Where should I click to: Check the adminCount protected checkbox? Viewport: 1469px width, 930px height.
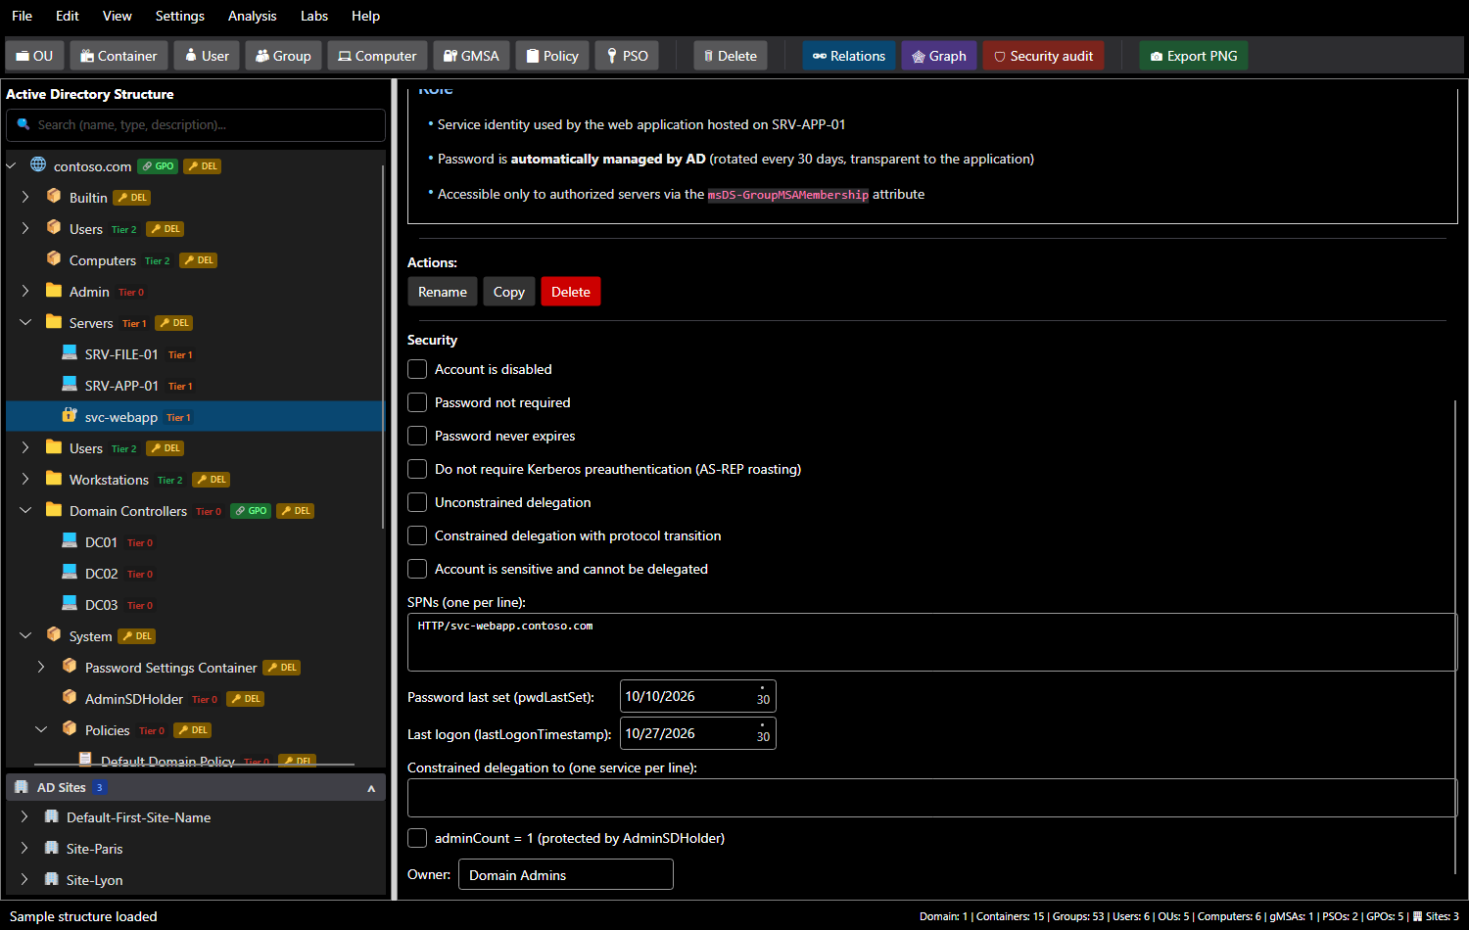pyautogui.click(x=417, y=838)
